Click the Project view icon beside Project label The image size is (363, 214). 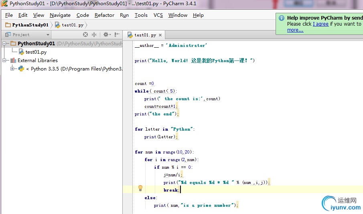click(8, 34)
